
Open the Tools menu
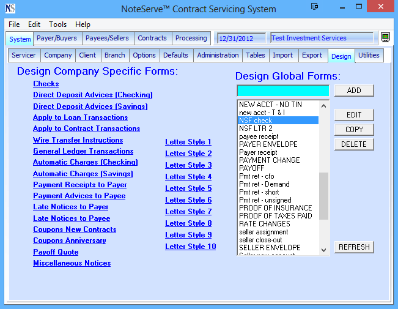(58, 24)
